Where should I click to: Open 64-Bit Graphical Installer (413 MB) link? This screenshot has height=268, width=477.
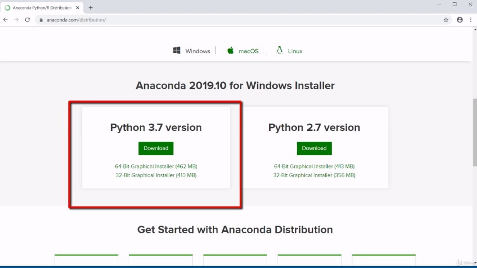tap(314, 166)
